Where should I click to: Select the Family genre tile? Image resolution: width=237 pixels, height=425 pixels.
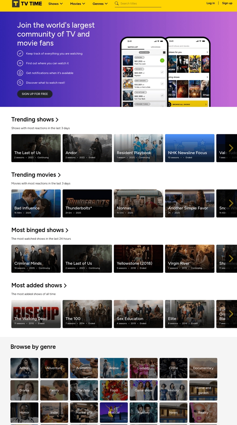click(54, 390)
